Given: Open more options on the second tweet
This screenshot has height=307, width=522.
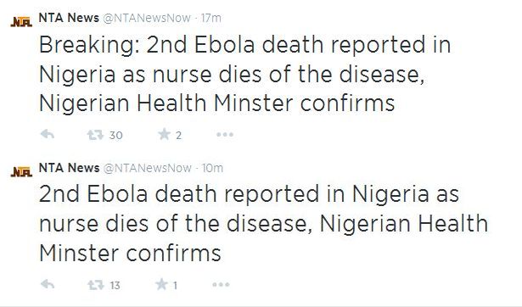Looking at the screenshot, I should [x=221, y=285].
